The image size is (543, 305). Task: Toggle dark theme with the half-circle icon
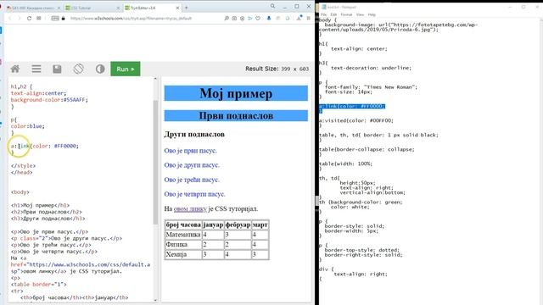pos(100,69)
